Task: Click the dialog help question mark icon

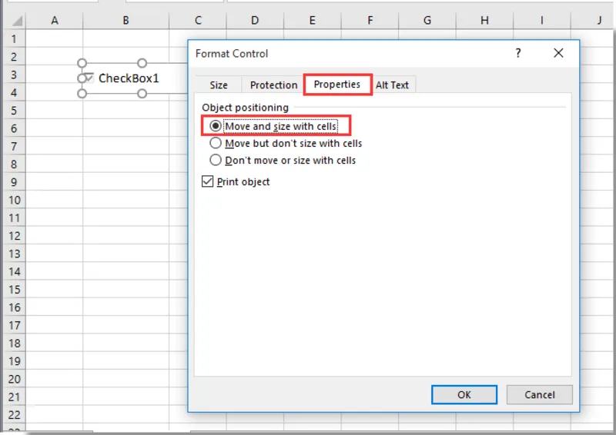Action: [x=517, y=53]
